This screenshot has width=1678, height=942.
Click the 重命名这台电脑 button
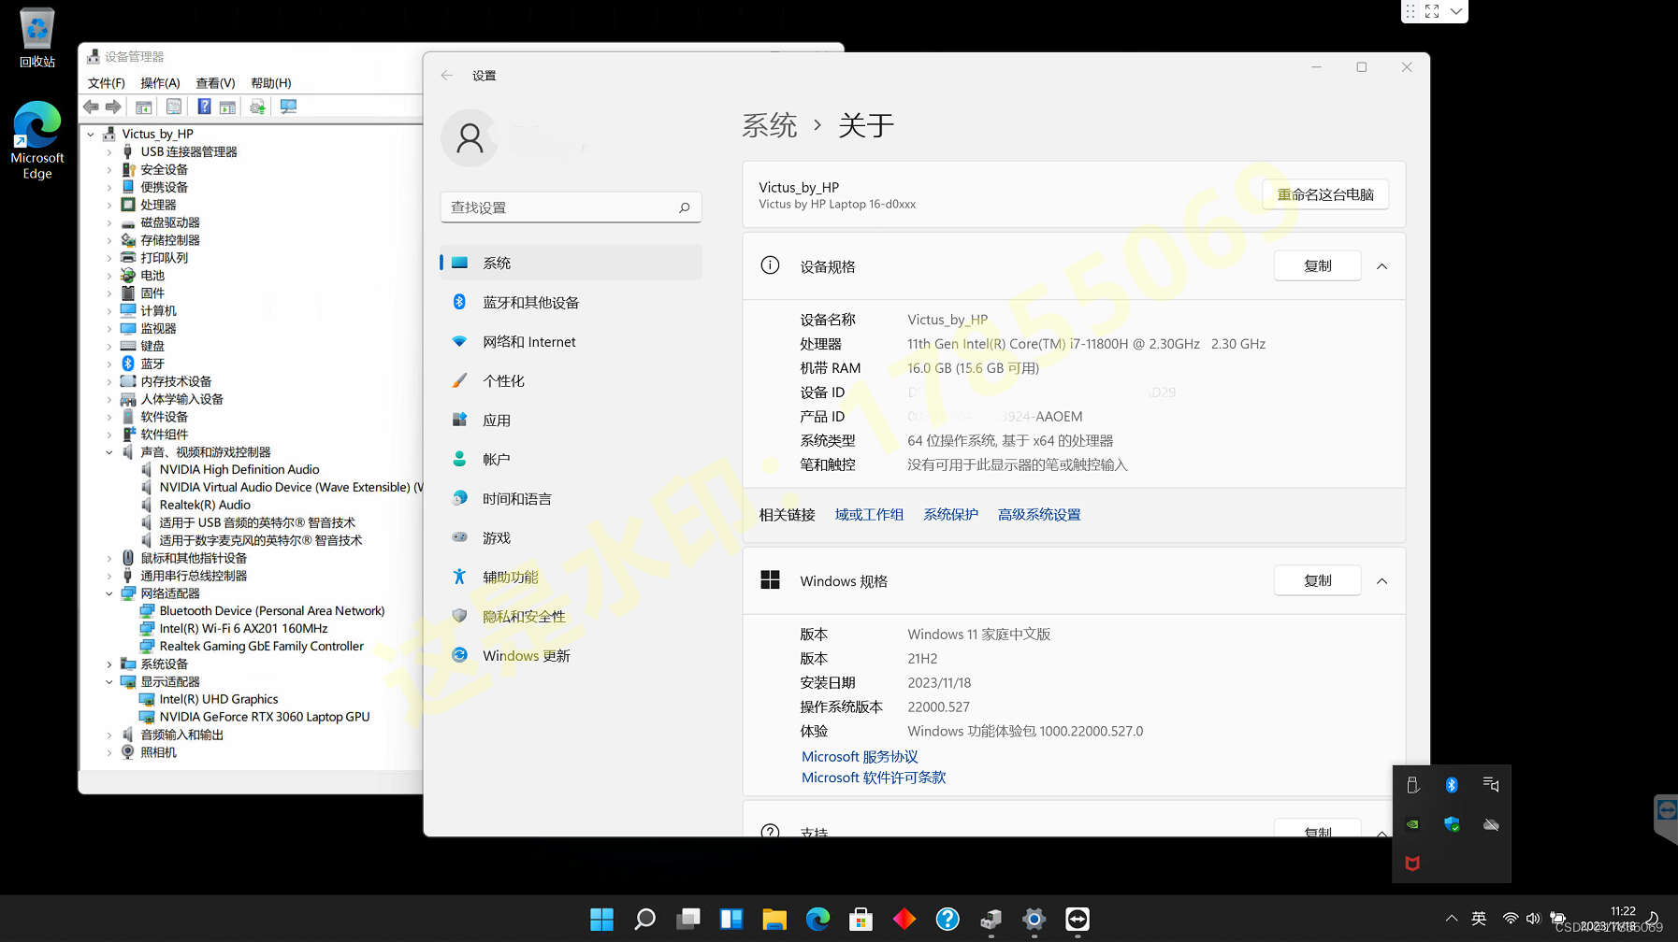1325,194
